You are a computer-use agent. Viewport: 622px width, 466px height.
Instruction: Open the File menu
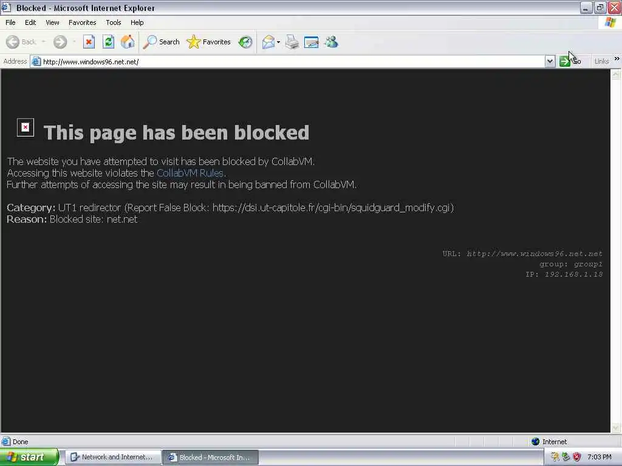pos(10,22)
